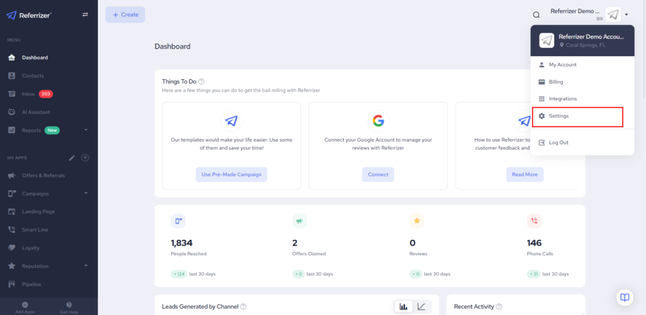
Task: Collapse the account dropdown arrow
Action: point(626,14)
